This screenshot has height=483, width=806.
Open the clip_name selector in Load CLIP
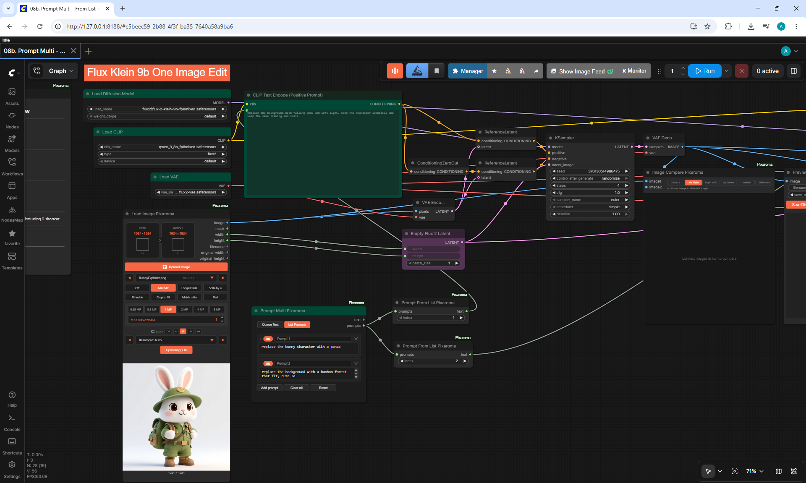pyautogui.click(x=162, y=147)
